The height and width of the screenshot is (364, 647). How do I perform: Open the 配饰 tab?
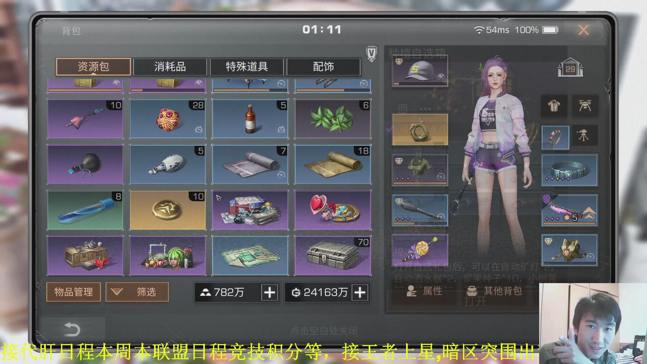323,67
